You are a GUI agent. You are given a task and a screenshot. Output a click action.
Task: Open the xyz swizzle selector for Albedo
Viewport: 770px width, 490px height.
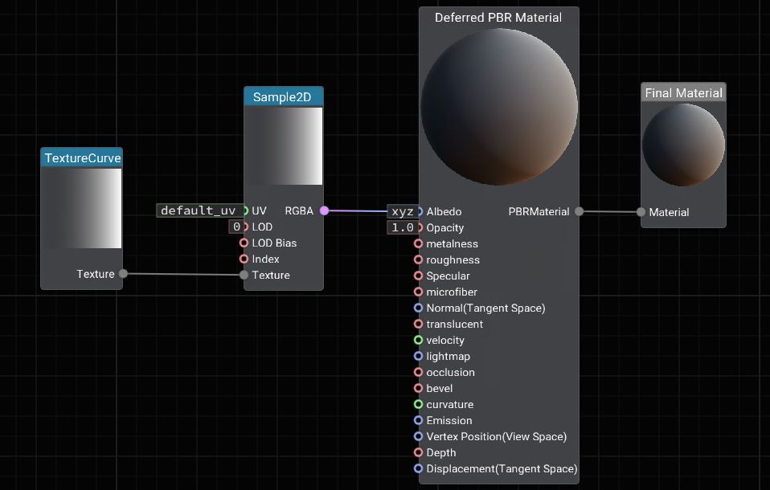(401, 211)
